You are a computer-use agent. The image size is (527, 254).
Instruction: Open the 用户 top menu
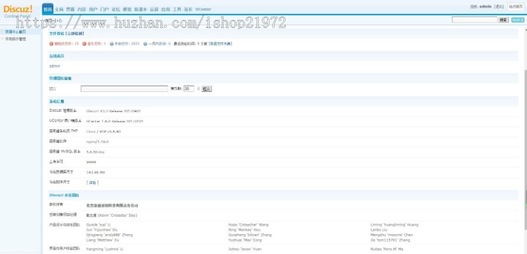click(93, 9)
